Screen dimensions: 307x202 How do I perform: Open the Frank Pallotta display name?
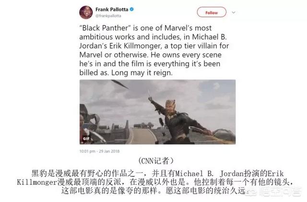[x=112, y=9]
